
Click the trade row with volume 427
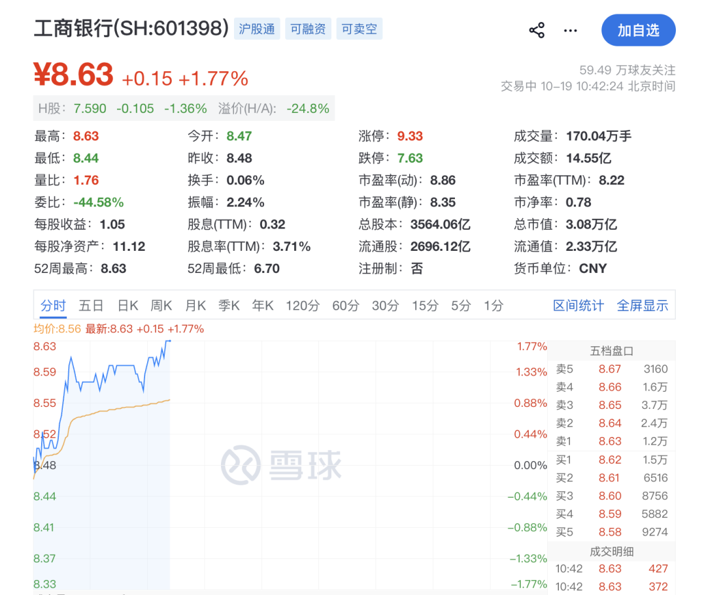point(612,569)
